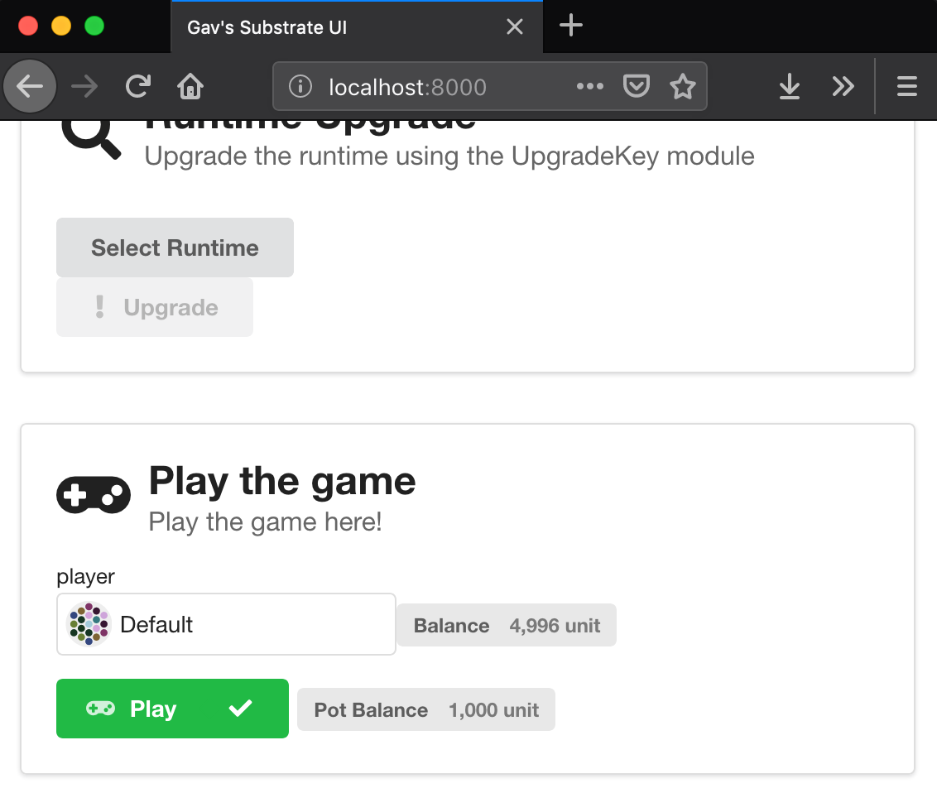
Task: Open the player Default account dropdown
Action: 227,624
